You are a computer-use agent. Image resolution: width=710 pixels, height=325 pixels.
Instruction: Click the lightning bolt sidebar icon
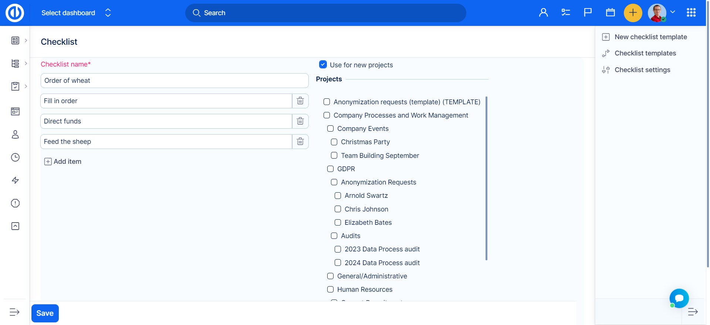[x=15, y=180]
